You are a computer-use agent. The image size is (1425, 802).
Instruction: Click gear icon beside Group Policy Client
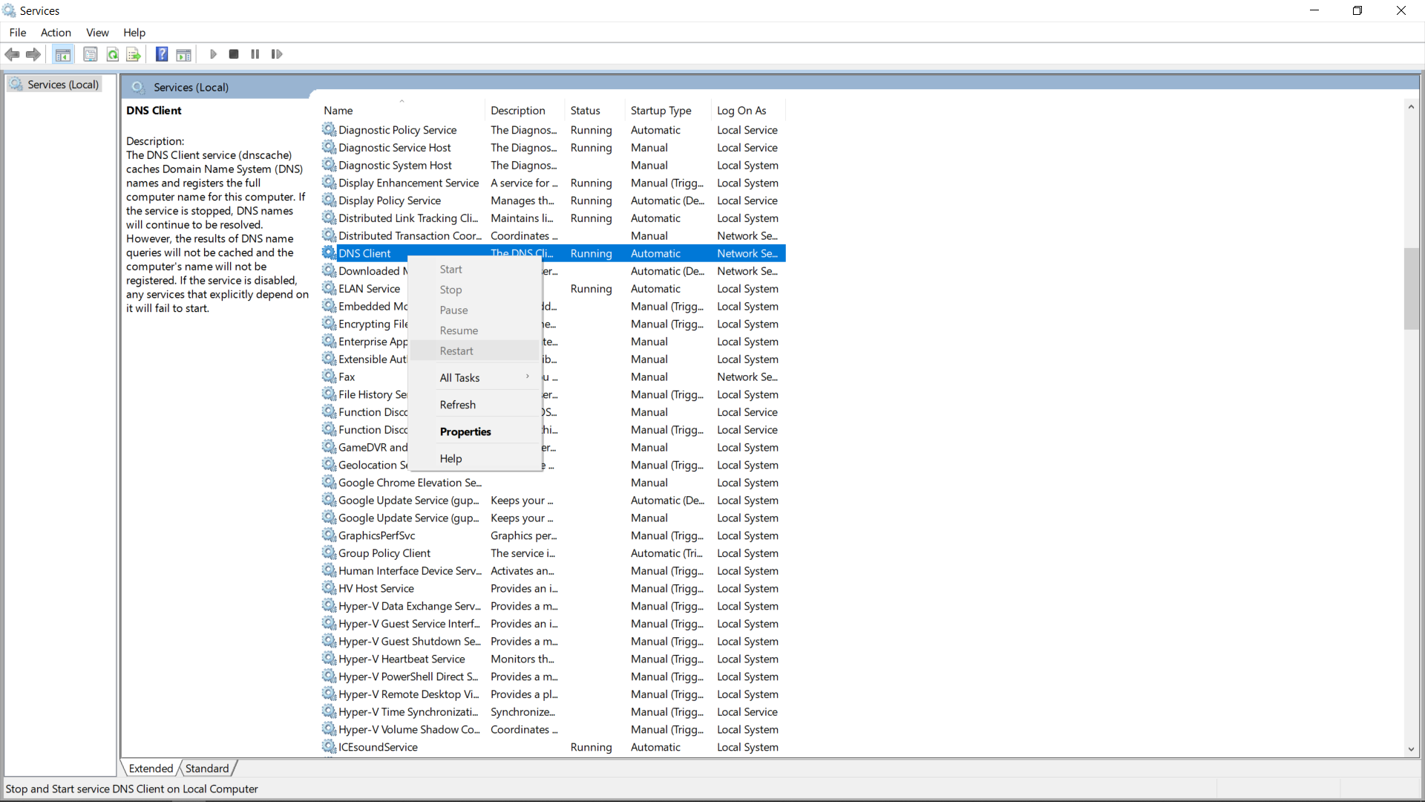[x=329, y=553]
